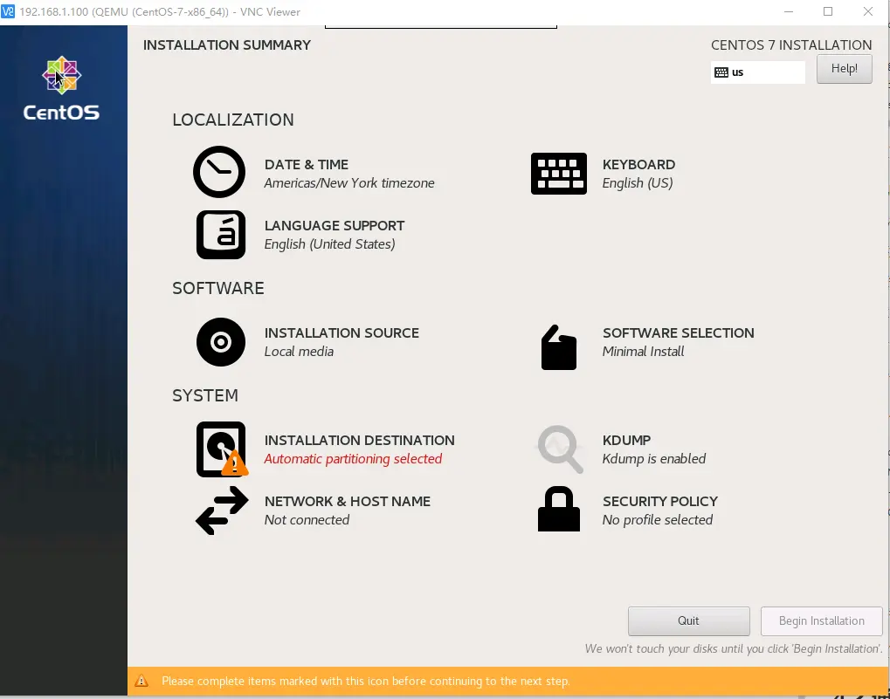
Task: Click 'Local media' source value
Action: (299, 352)
